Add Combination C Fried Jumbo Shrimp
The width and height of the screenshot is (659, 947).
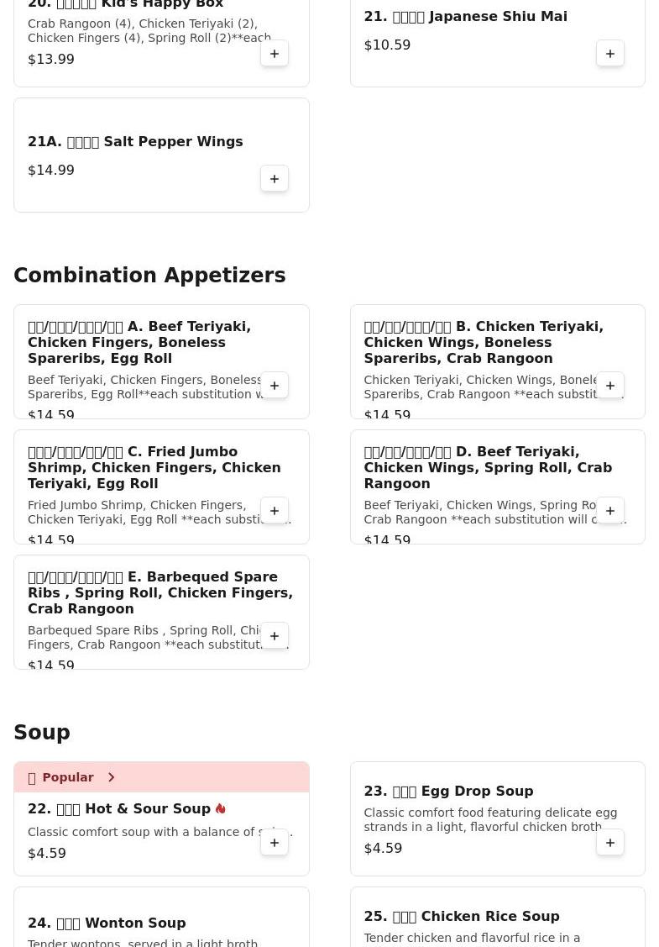[275, 511]
